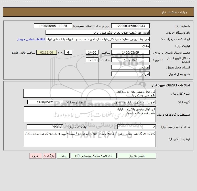Click the priority field showing عادي
Viewport: 197px width, 191px height.
130,46
